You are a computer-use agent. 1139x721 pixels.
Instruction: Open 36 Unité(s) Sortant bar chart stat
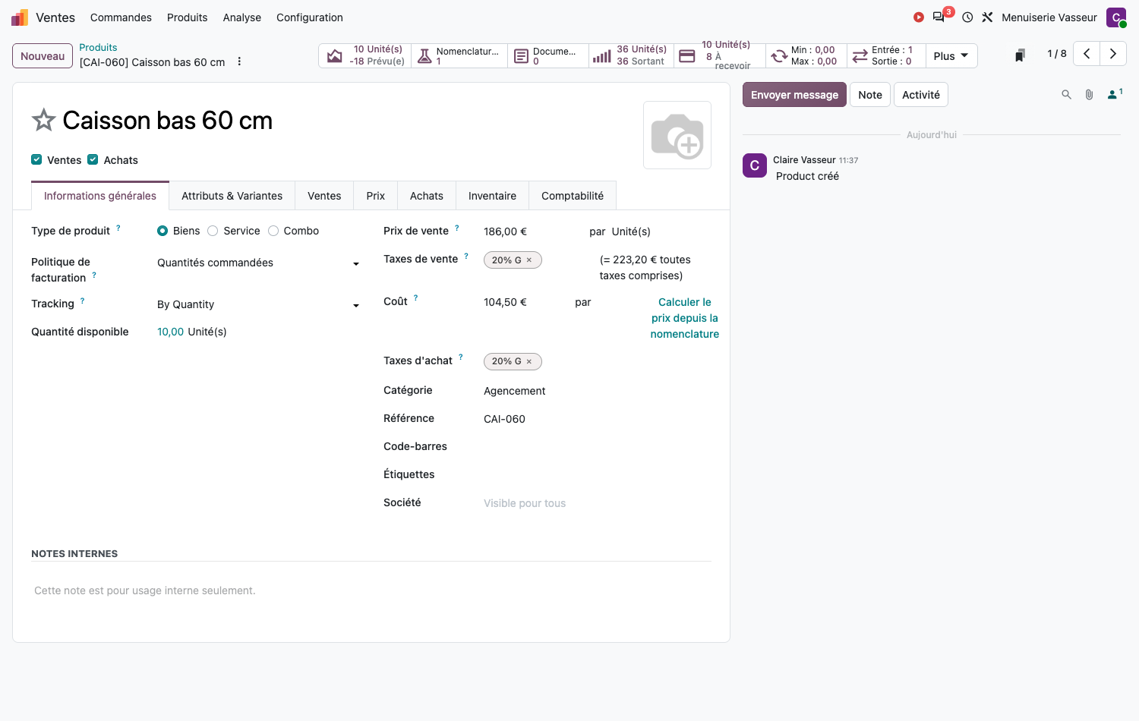(631, 55)
